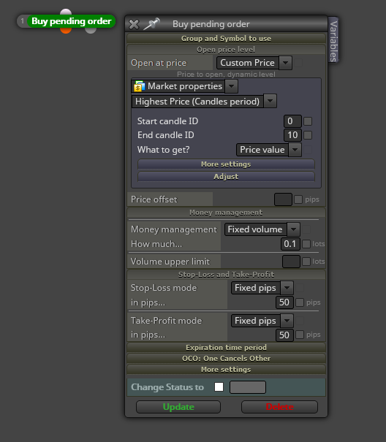Toggle the Volume upper limit lots checkbox
386x442 pixels.
(306, 262)
